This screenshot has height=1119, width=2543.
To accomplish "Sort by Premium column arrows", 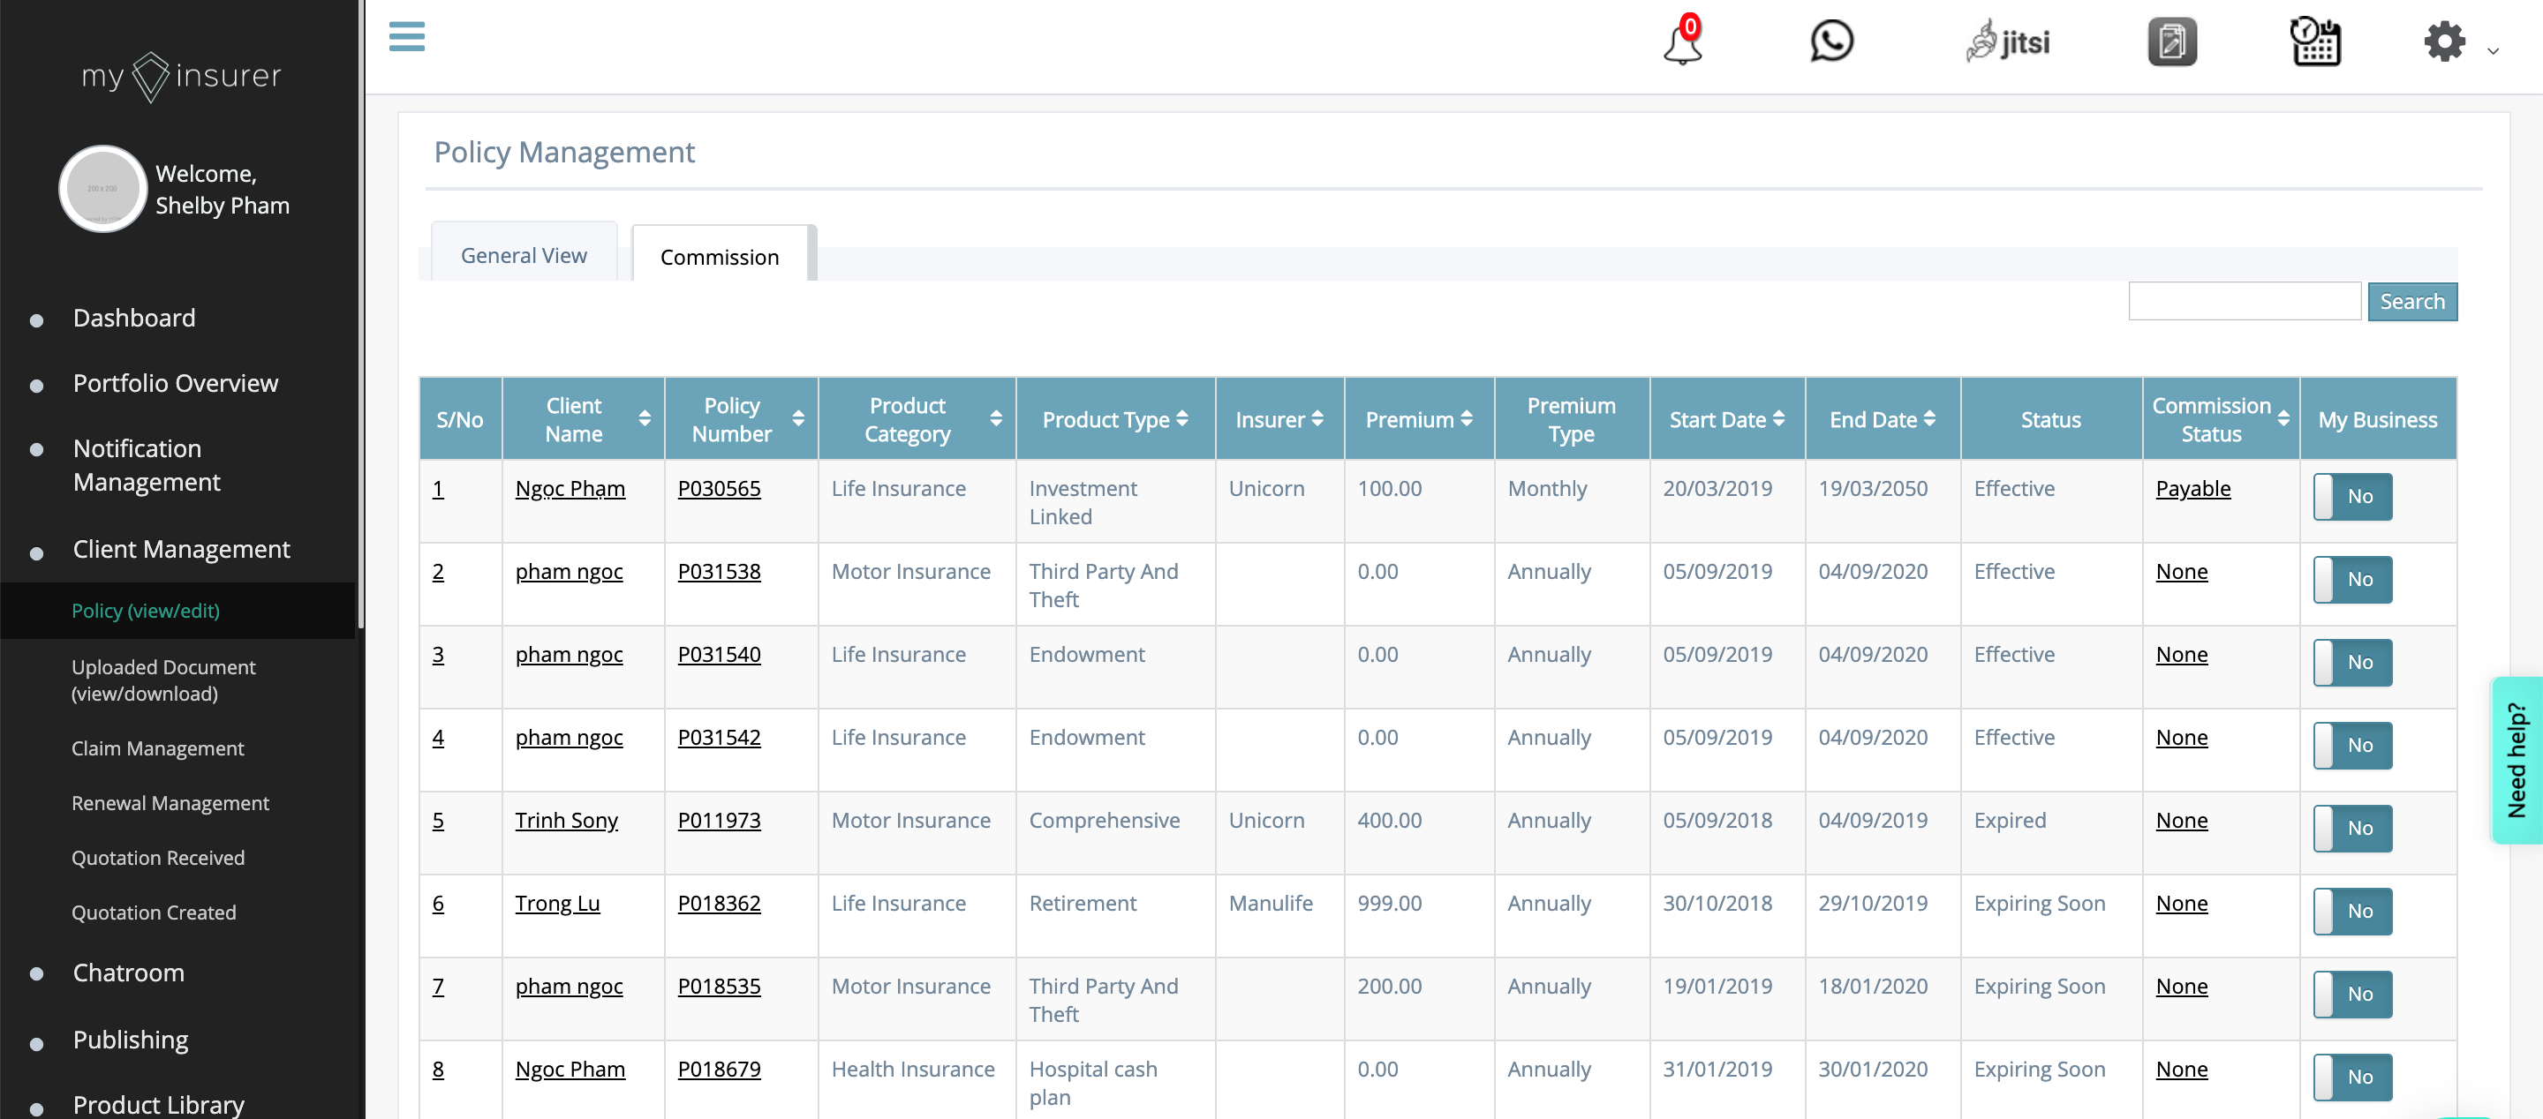I will [x=1467, y=419].
